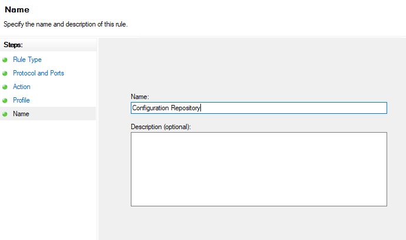Click the green bullet next to Action
This screenshot has height=240, width=406.
(5, 87)
